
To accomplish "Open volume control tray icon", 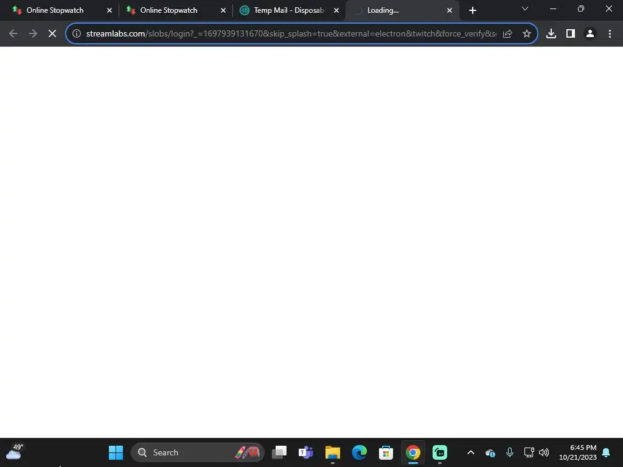I will [544, 452].
